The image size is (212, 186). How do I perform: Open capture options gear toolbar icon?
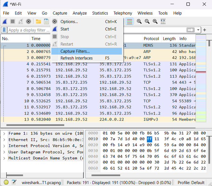[29, 21]
